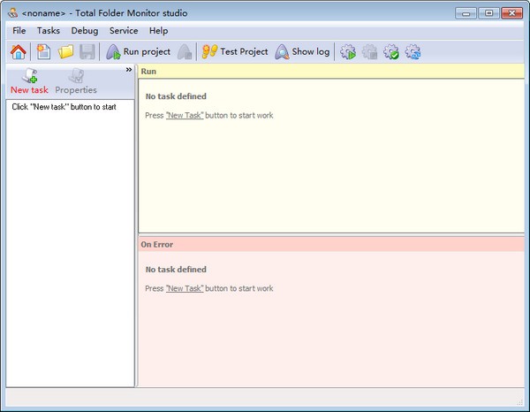
Task: Click the gear with green play icon
Action: 348,52
